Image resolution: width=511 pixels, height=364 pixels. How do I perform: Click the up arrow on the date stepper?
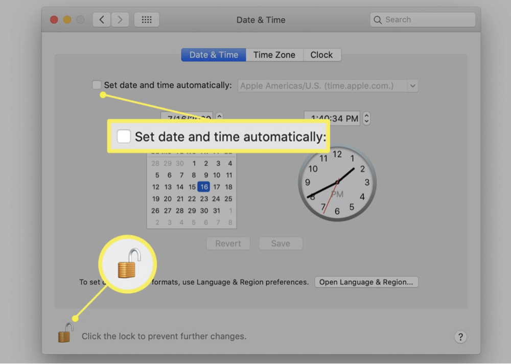click(x=219, y=115)
